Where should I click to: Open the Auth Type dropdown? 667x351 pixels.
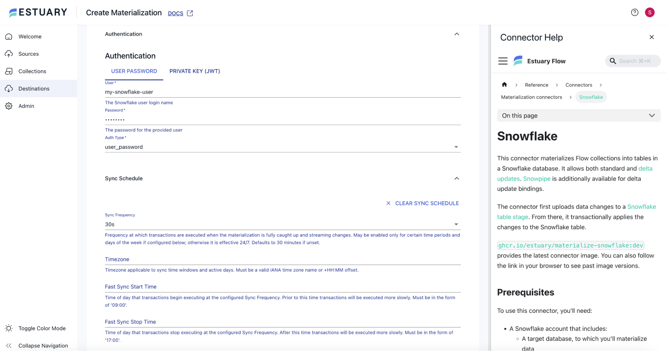tap(283, 147)
